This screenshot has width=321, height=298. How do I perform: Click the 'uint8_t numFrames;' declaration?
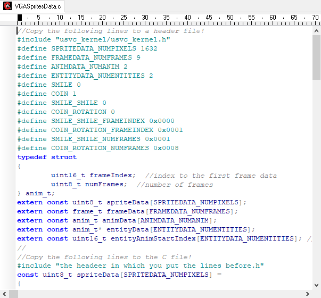pyautogui.click(x=89, y=184)
